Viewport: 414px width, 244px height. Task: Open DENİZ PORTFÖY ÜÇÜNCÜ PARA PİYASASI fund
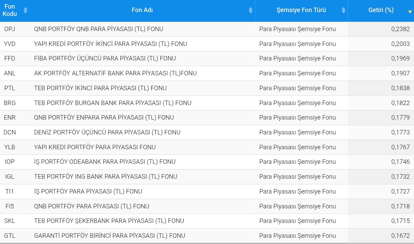(x=107, y=132)
